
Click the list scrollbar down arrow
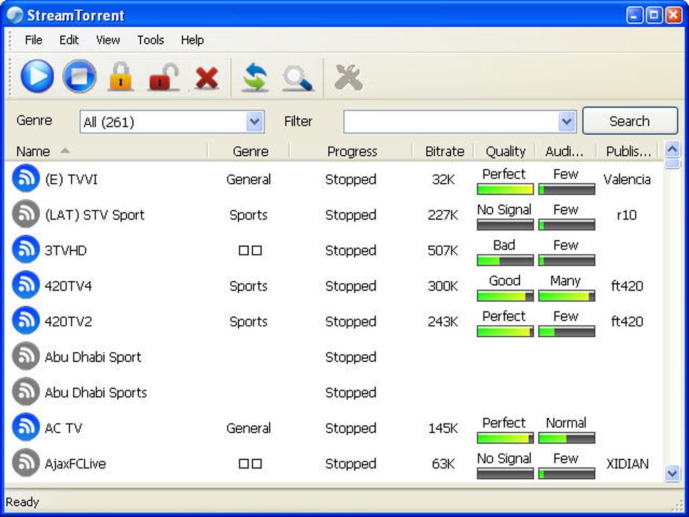tap(672, 473)
